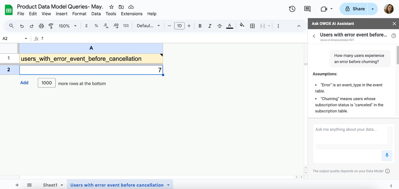This screenshot has width=399, height=189.
Task: Toggle strikethrough formatting
Action: click(x=220, y=26)
